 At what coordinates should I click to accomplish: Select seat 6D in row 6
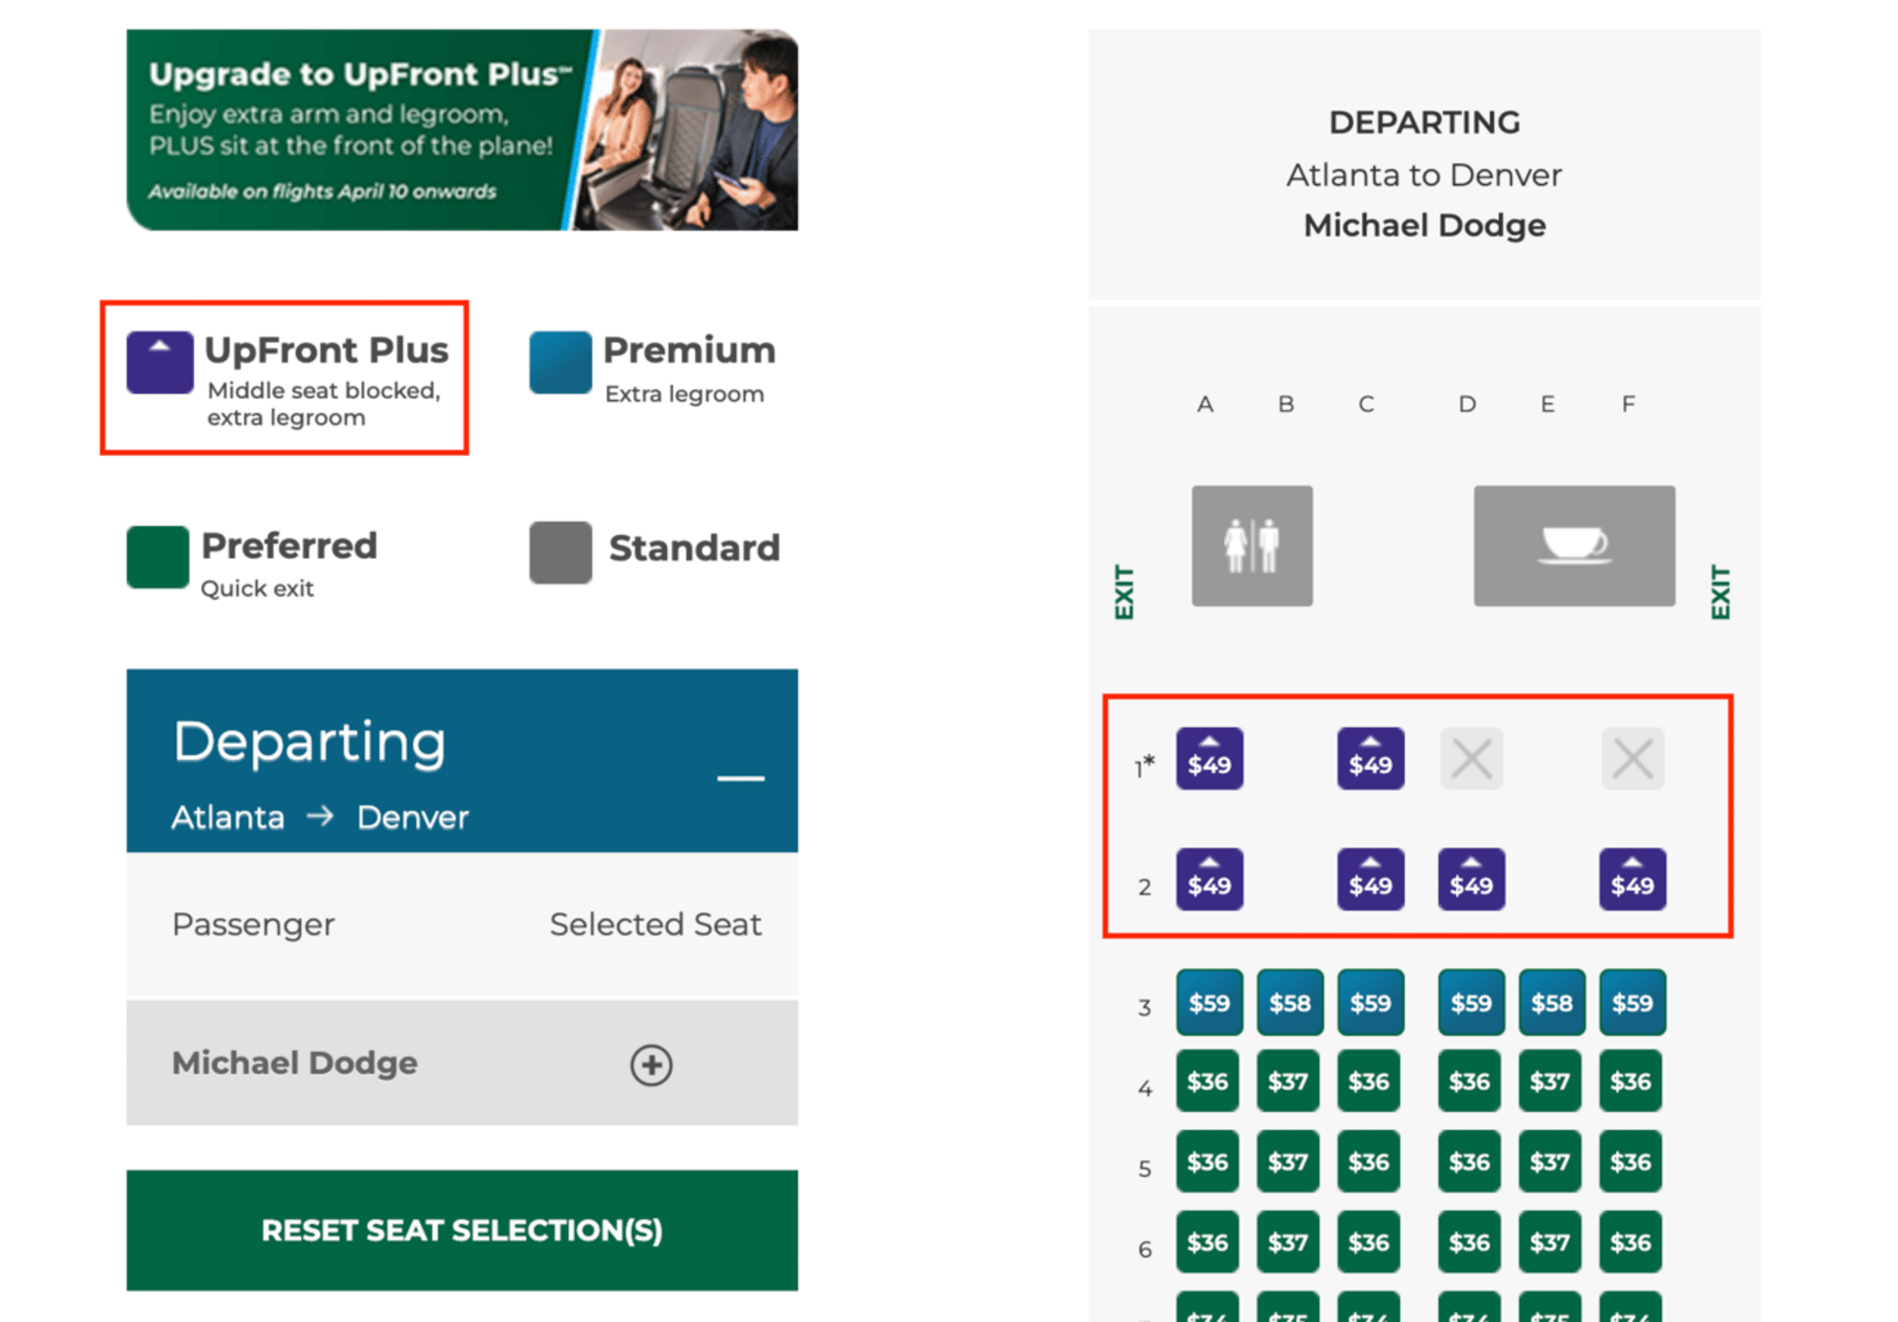coord(1469,1242)
